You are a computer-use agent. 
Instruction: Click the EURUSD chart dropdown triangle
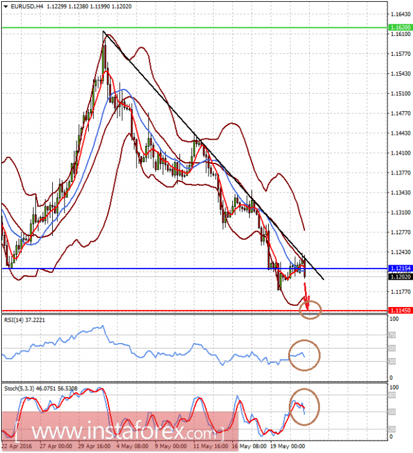(6, 6)
